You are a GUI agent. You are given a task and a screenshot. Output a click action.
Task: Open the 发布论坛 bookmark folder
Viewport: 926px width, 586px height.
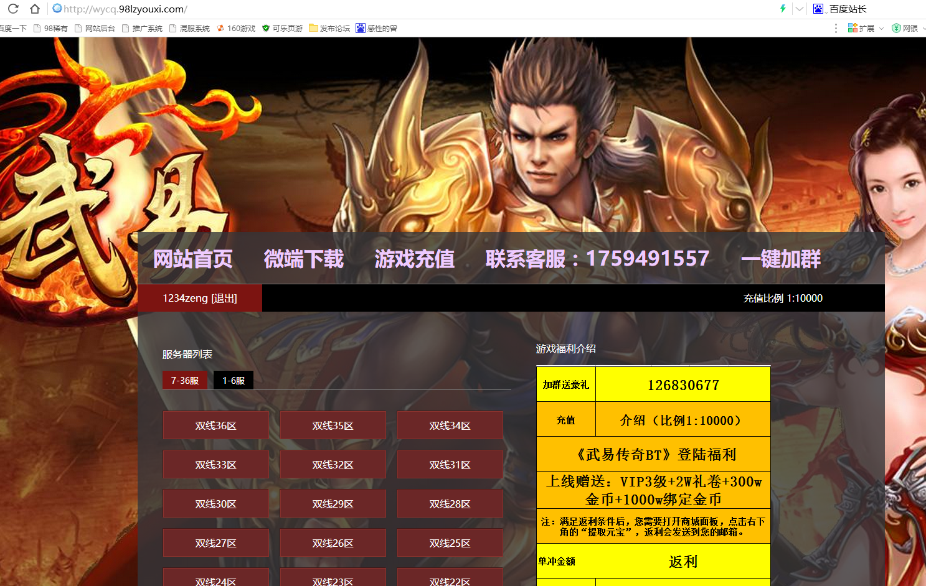(329, 29)
